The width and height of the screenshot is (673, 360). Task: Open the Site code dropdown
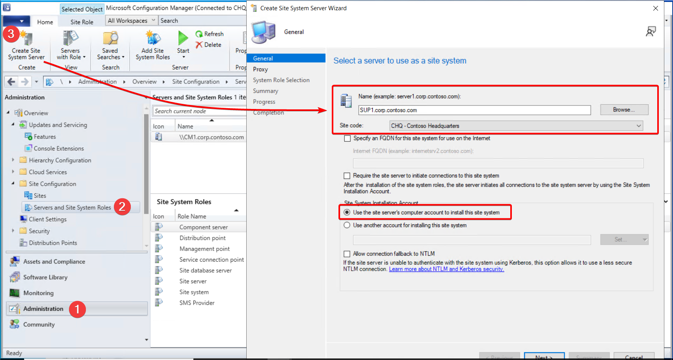coord(516,126)
